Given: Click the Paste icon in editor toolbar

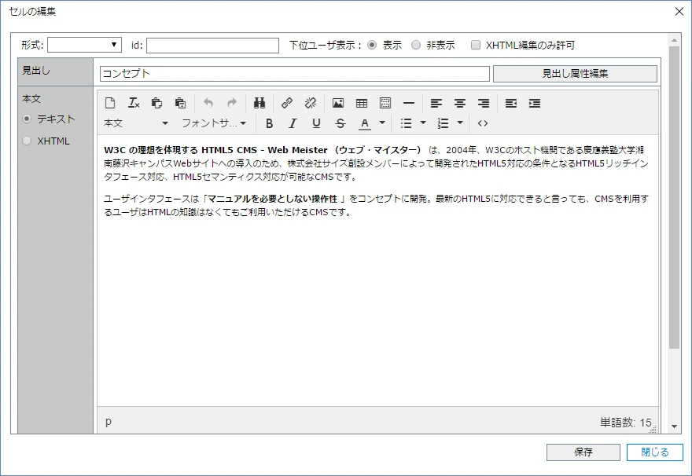Looking at the screenshot, I should point(156,103).
